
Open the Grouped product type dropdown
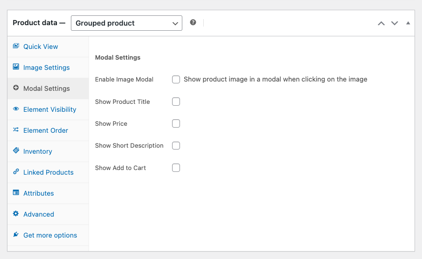pyautogui.click(x=126, y=23)
